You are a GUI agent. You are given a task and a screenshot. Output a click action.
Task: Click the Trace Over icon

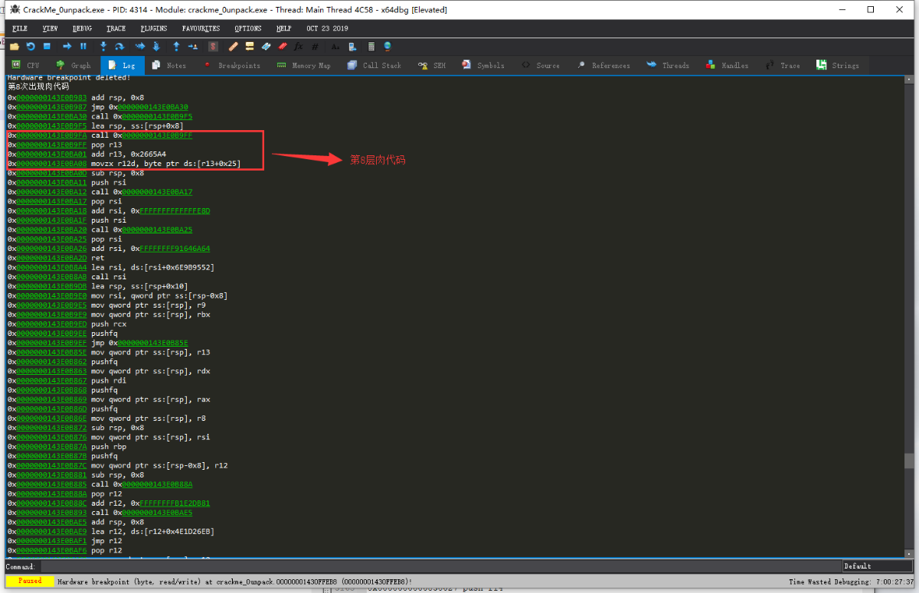156,47
